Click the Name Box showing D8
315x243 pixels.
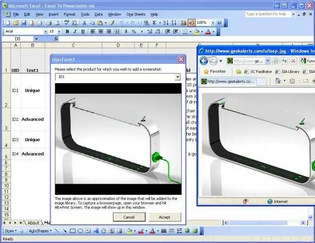(18, 39)
